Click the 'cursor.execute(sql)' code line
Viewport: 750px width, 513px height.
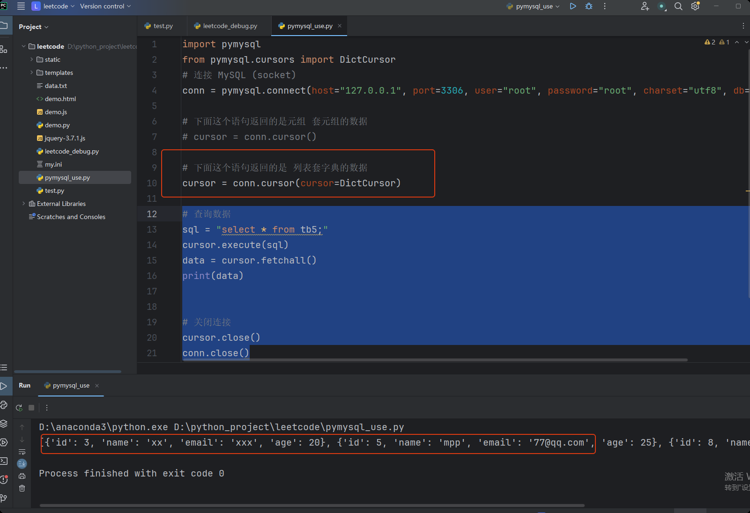pyautogui.click(x=235, y=245)
